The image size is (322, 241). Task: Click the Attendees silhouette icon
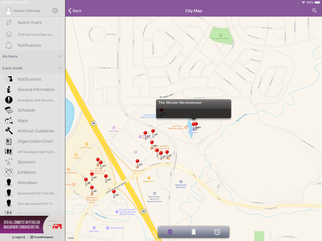coord(9,183)
